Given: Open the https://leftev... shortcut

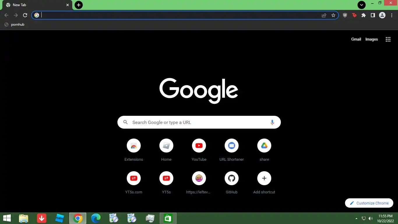Looking at the screenshot, I should click(x=199, y=183).
